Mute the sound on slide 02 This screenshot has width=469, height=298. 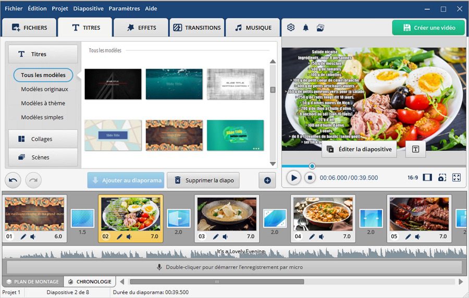click(x=129, y=237)
